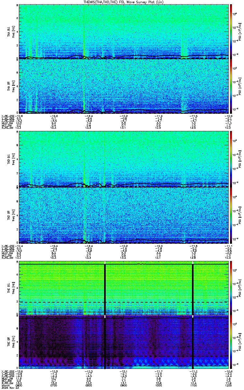Select the THE B‖ panel's PSD colorbar

point(231,343)
